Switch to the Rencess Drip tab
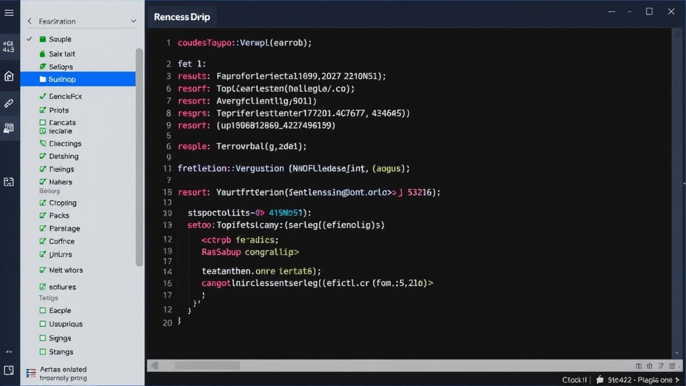Viewport: 686px width, 386px height. click(x=182, y=17)
